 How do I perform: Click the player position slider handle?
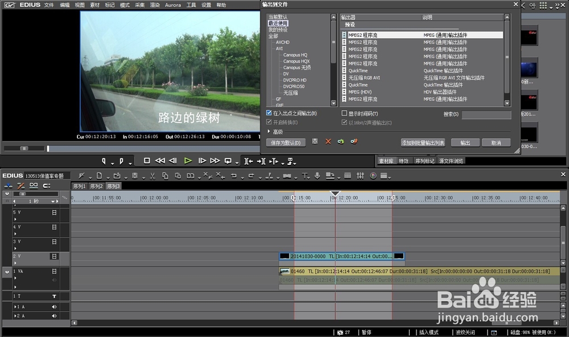coord(48,148)
